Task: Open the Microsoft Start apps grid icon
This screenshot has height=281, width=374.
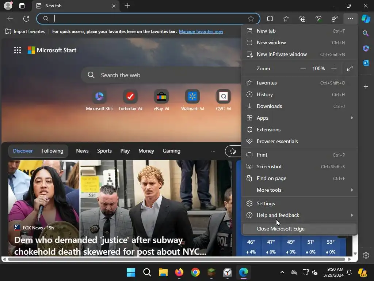Action: (x=18, y=50)
